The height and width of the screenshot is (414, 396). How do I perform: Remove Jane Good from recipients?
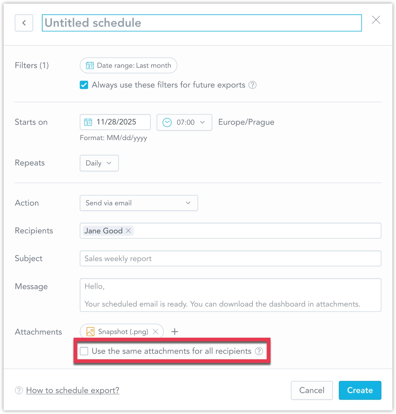pos(128,230)
